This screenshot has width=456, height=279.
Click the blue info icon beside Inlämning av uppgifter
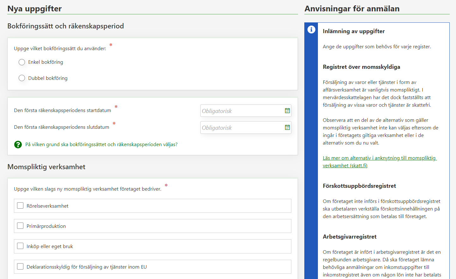(x=311, y=29)
